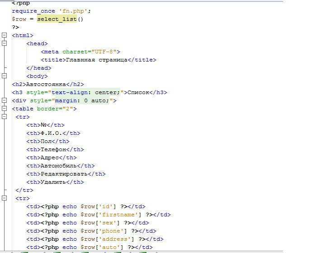Fold the table border="2" block
The height and width of the screenshot is (253, 312).
click(4, 109)
